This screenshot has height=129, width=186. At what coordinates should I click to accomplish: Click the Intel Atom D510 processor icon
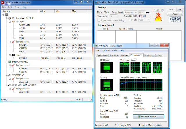coord(10,62)
